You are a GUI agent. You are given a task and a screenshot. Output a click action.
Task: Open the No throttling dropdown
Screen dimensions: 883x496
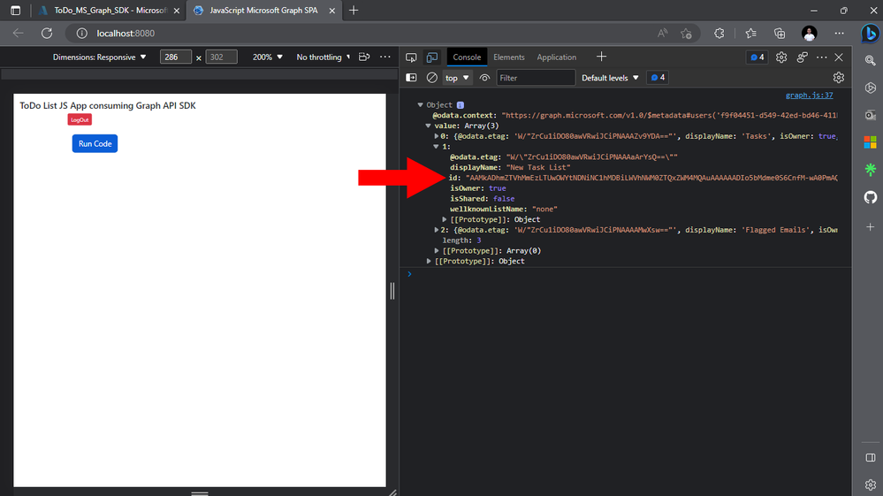(x=324, y=57)
